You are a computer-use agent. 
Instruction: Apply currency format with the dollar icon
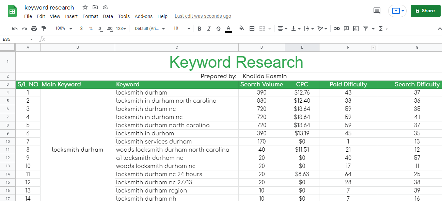coord(81,29)
